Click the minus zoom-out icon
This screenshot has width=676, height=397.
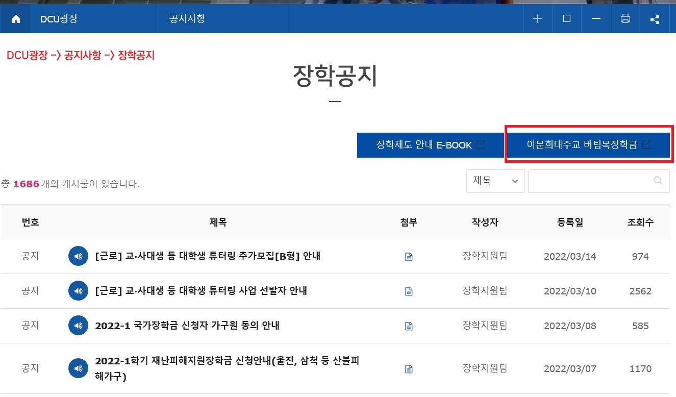click(596, 19)
